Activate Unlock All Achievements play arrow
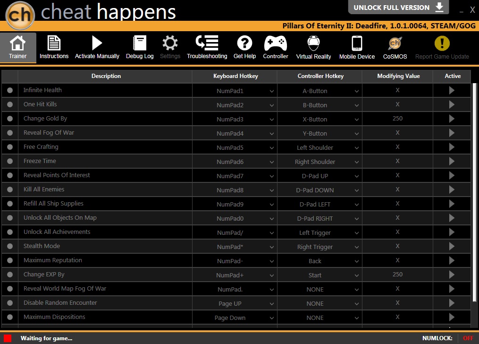The width and height of the screenshot is (479, 344). click(x=452, y=232)
